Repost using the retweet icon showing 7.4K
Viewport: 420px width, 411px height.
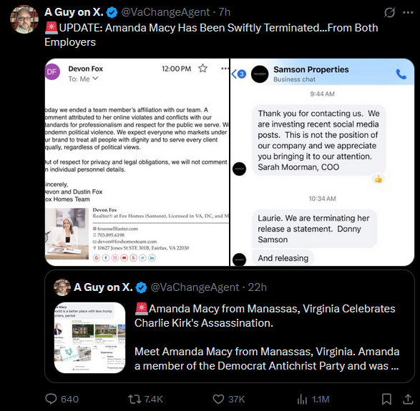(x=134, y=399)
